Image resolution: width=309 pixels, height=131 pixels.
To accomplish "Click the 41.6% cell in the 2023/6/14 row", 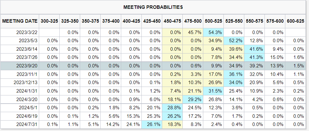I will [x=254, y=49].
